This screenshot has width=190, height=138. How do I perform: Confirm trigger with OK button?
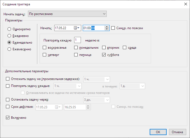[158, 132]
